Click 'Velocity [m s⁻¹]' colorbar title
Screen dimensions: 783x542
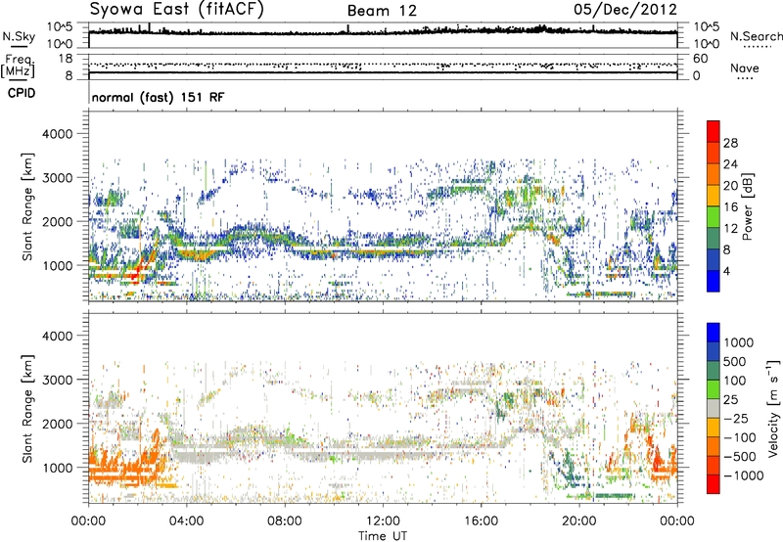tap(773, 408)
